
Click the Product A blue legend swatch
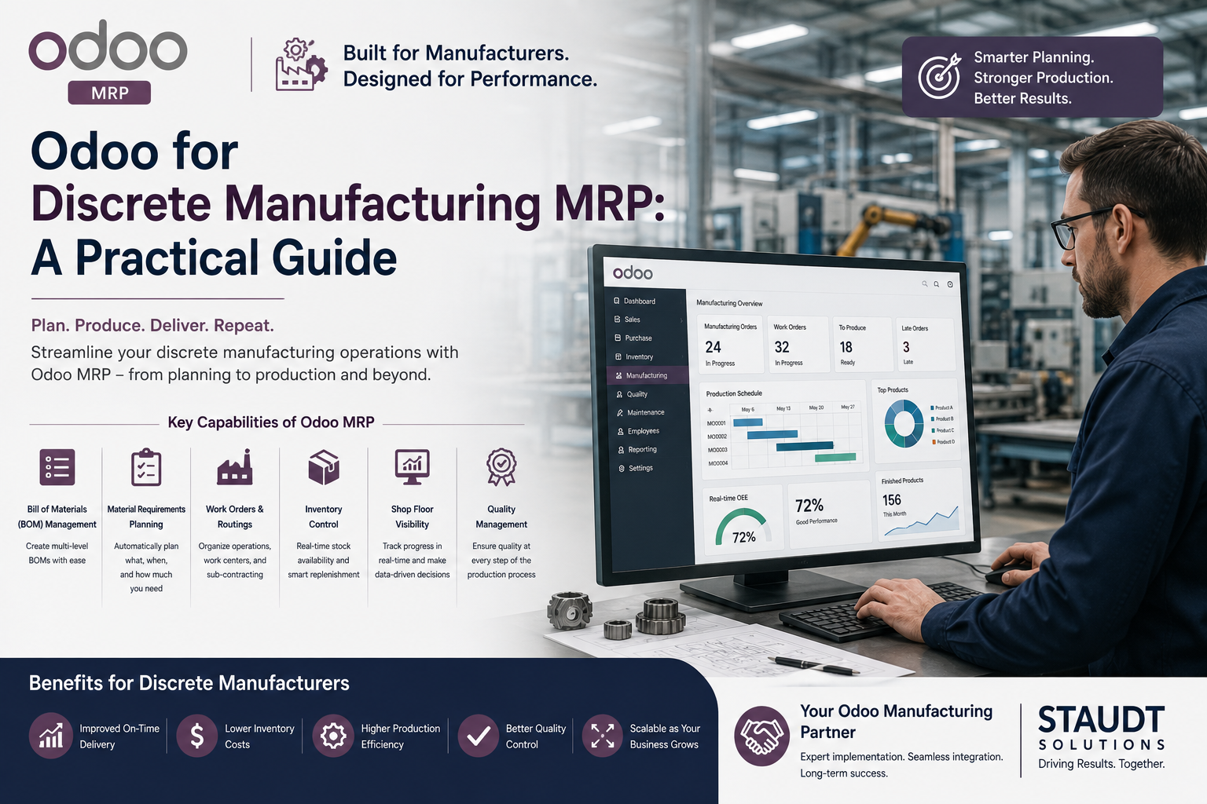click(933, 407)
